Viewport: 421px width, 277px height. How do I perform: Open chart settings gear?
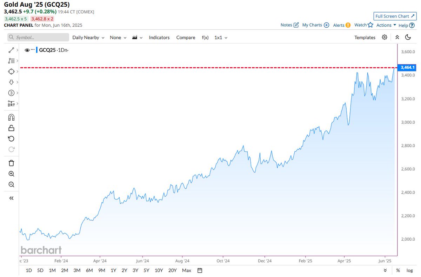pos(385,37)
